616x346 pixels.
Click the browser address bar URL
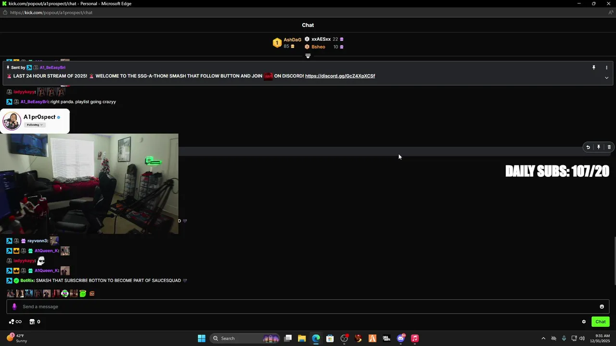click(51, 12)
